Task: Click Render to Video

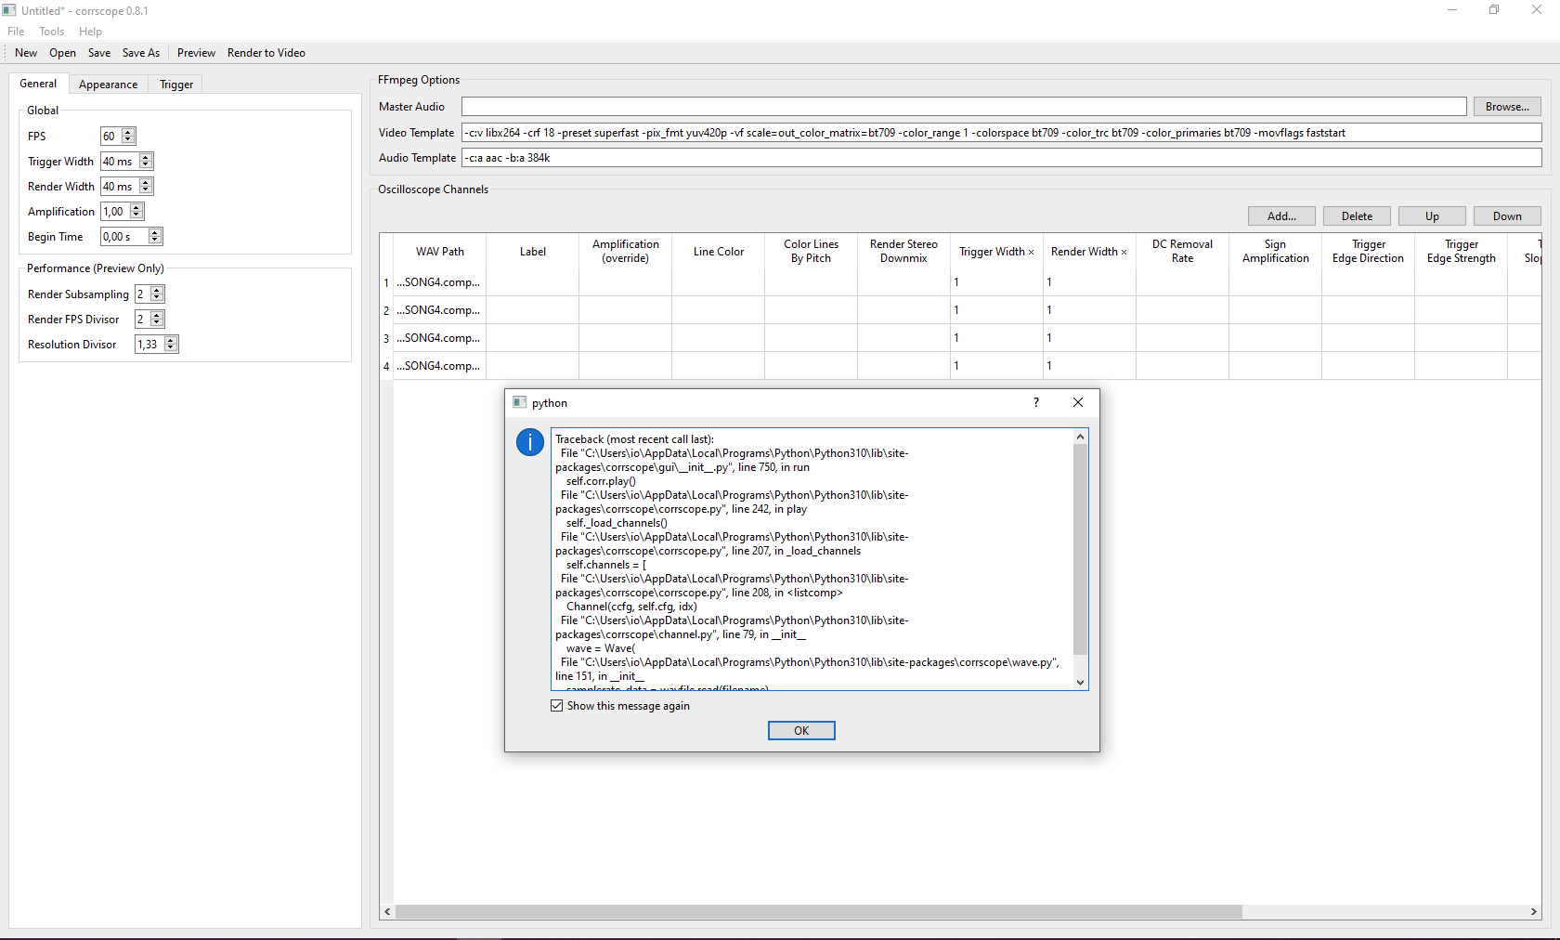Action: tap(266, 53)
